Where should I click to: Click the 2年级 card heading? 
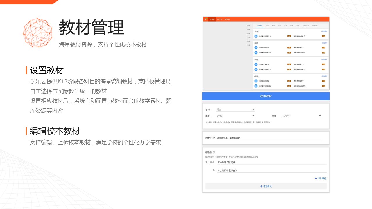[256, 43]
